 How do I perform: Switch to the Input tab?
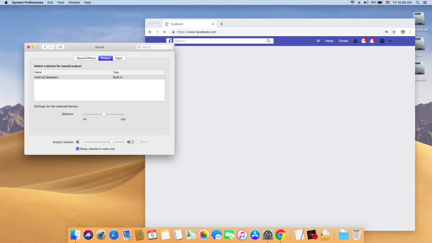pos(119,58)
